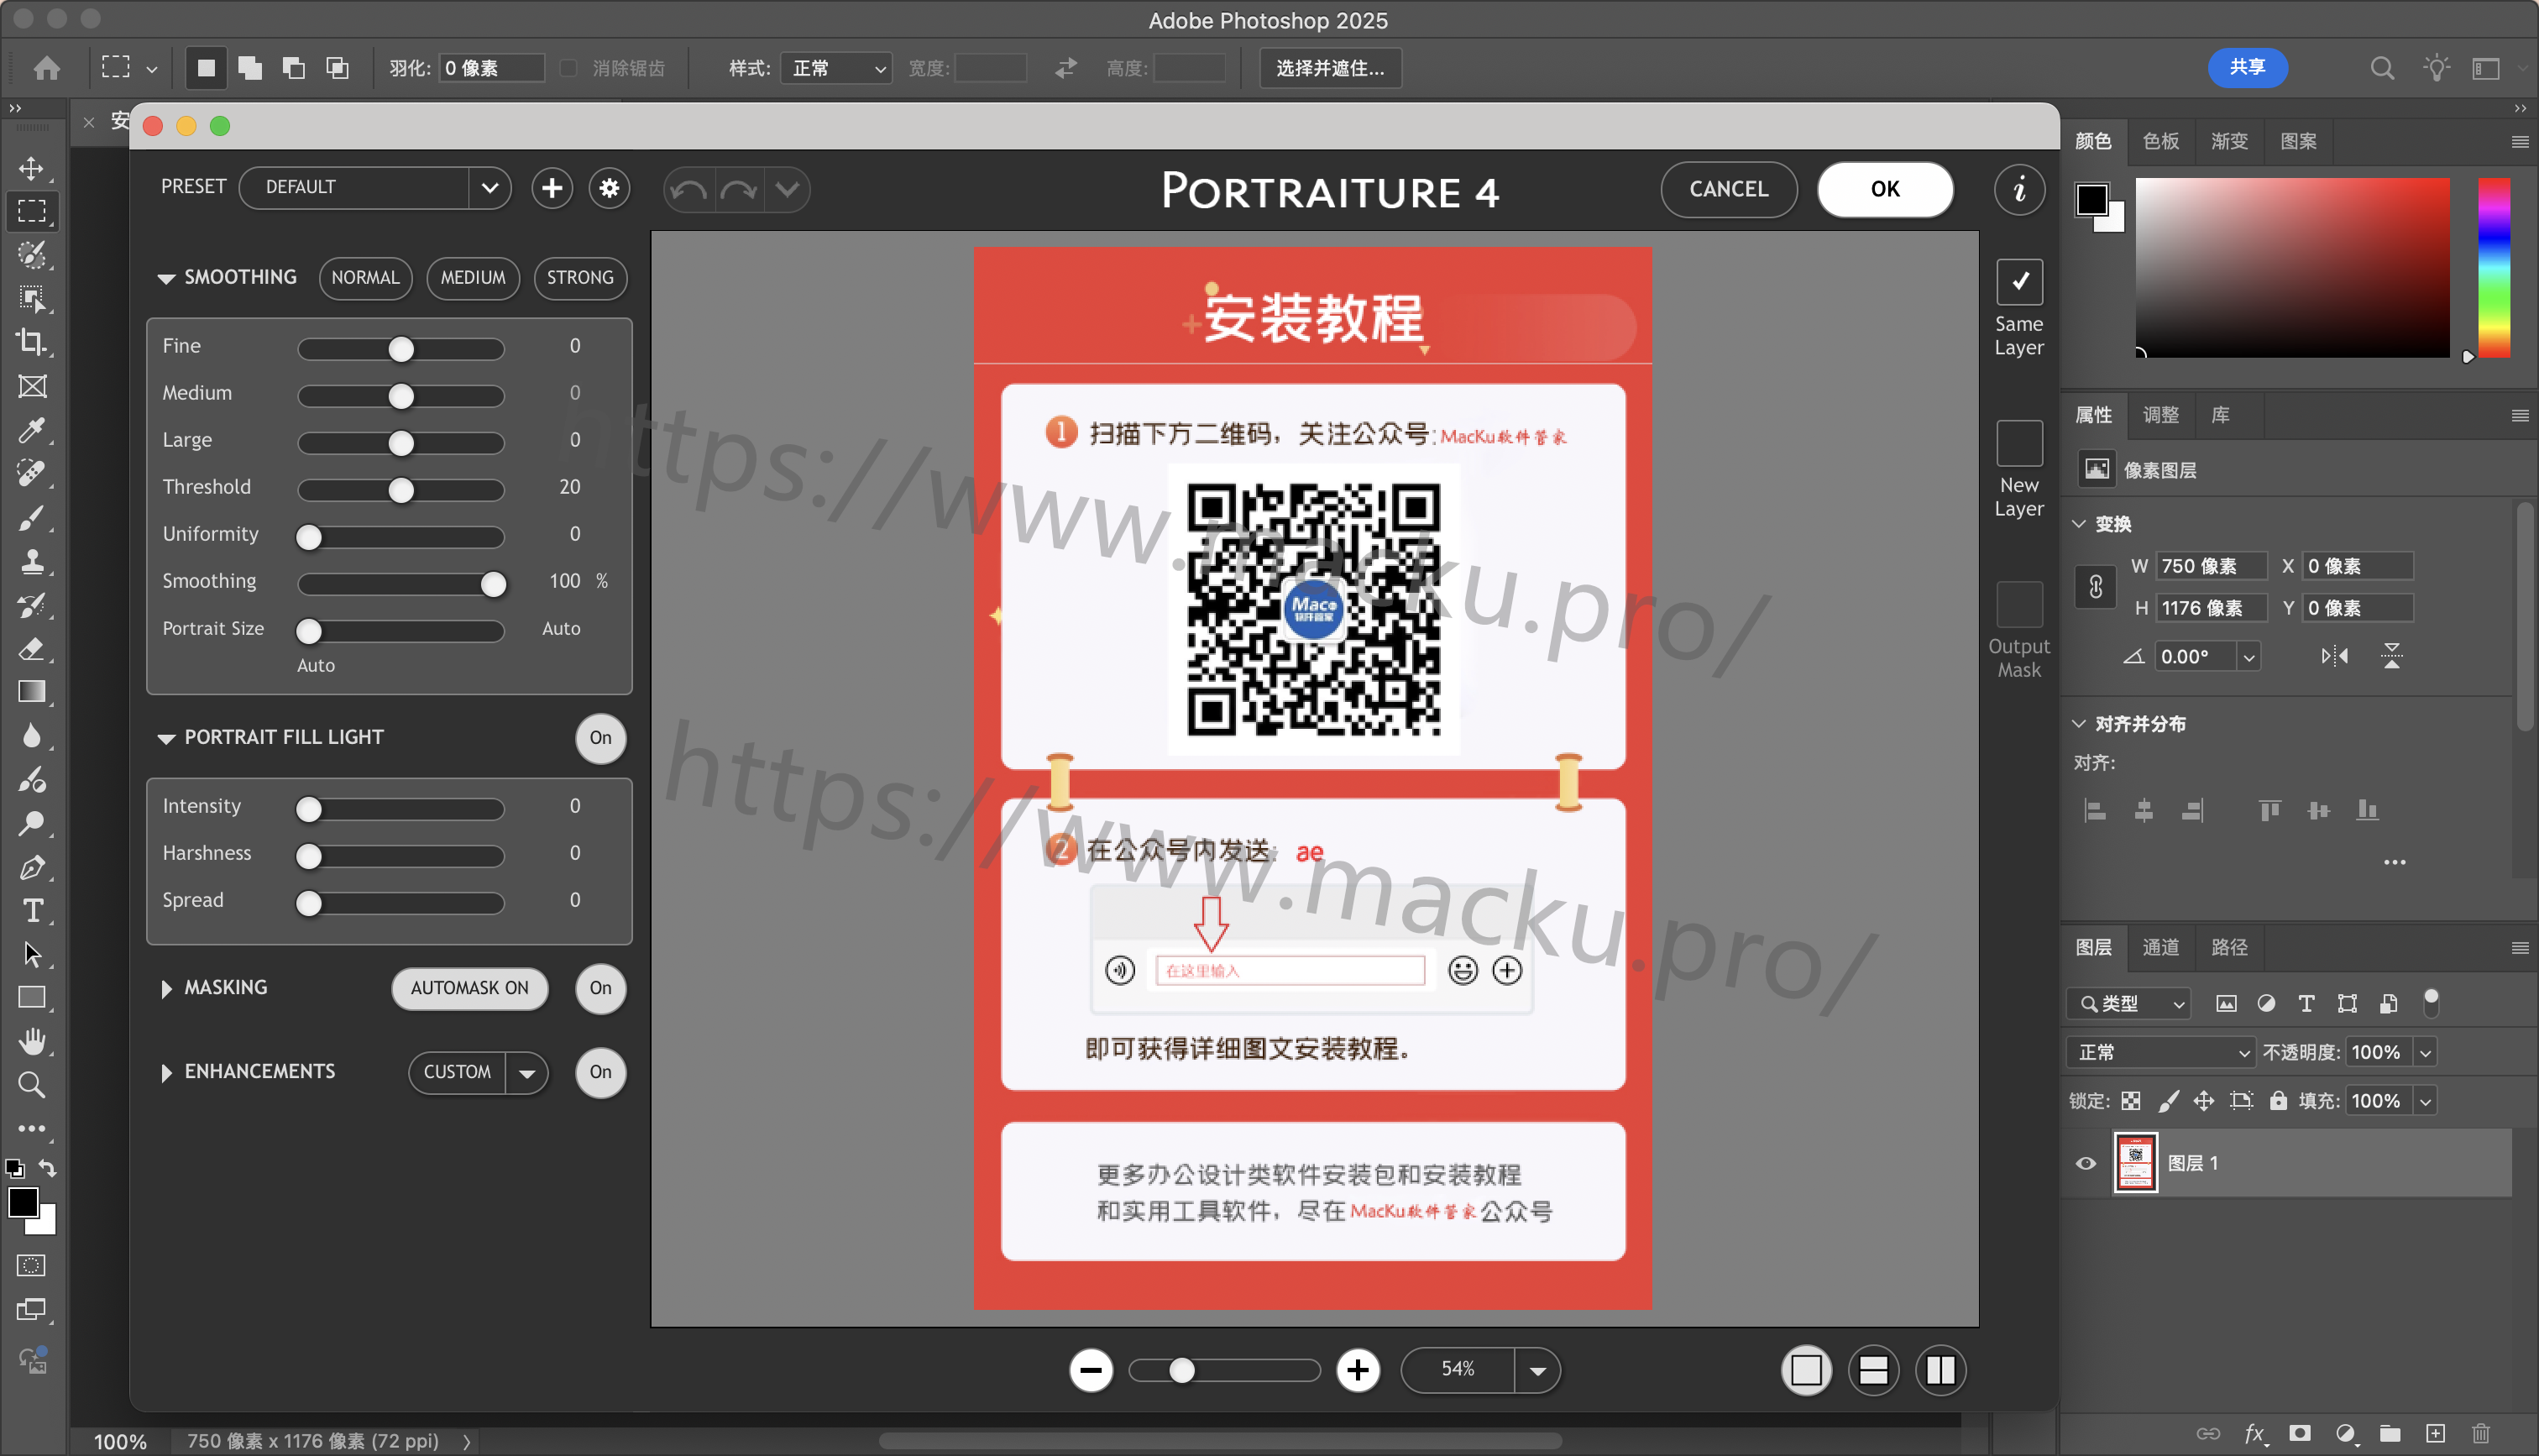Select the Gradient tool
2539x1456 pixels.
tap(32, 692)
